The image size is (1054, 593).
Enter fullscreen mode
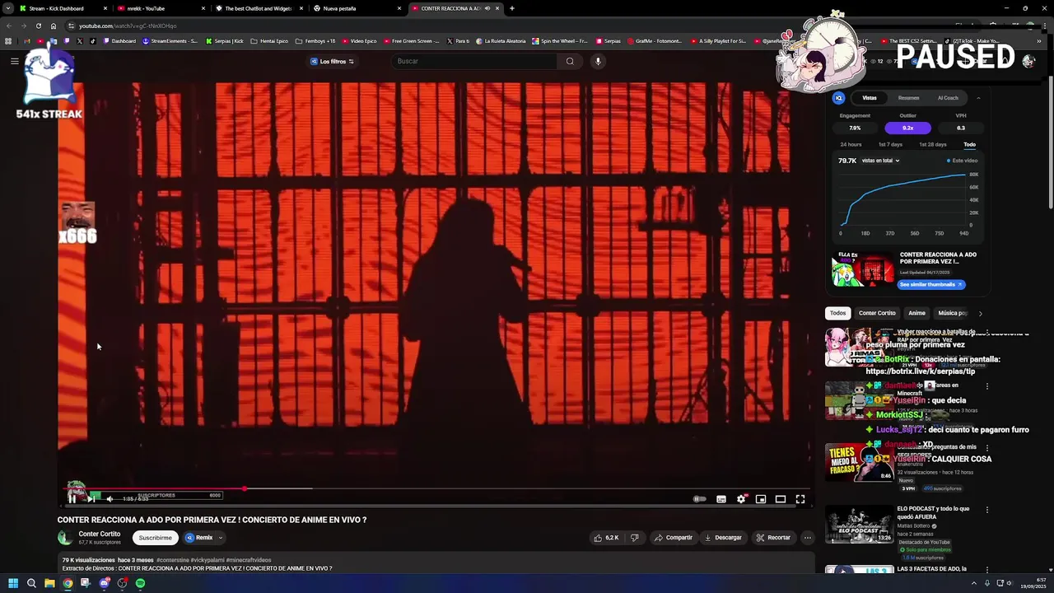click(800, 498)
